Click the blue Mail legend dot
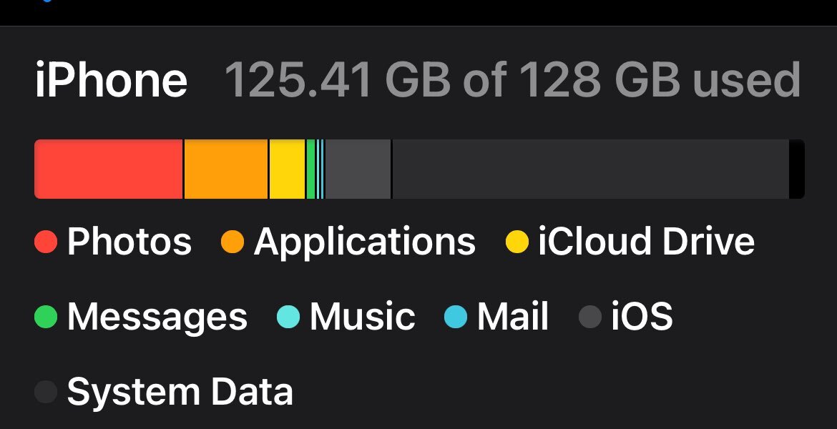This screenshot has height=429, width=837. (x=456, y=317)
